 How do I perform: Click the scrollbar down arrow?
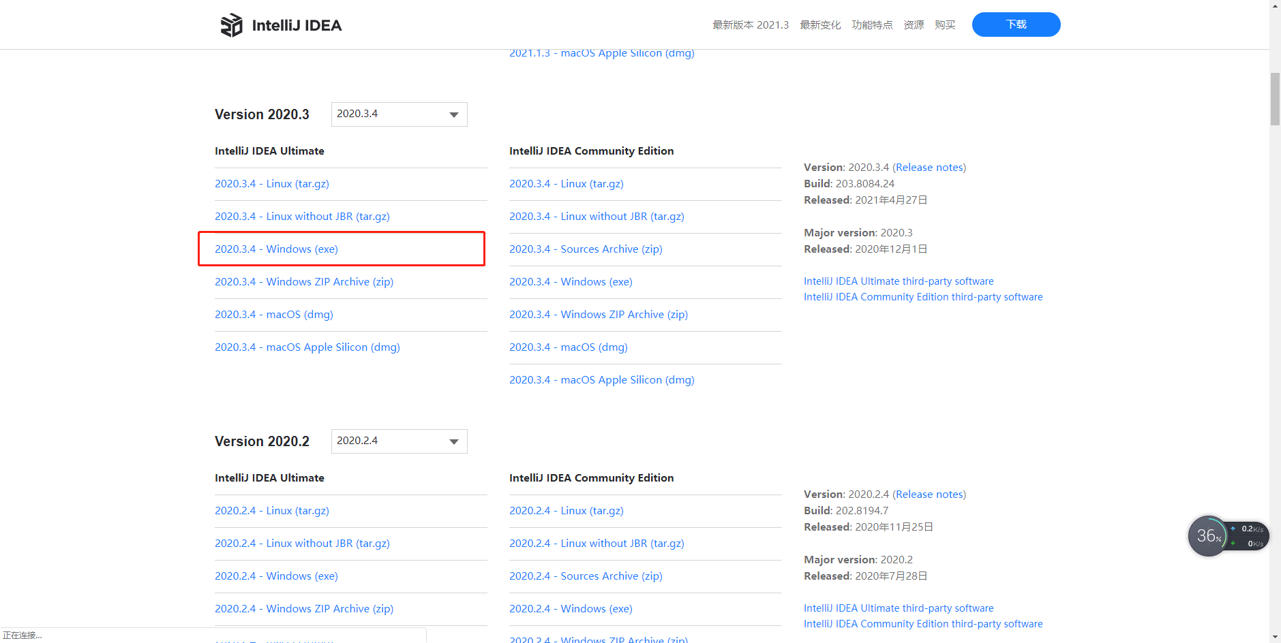click(1275, 637)
